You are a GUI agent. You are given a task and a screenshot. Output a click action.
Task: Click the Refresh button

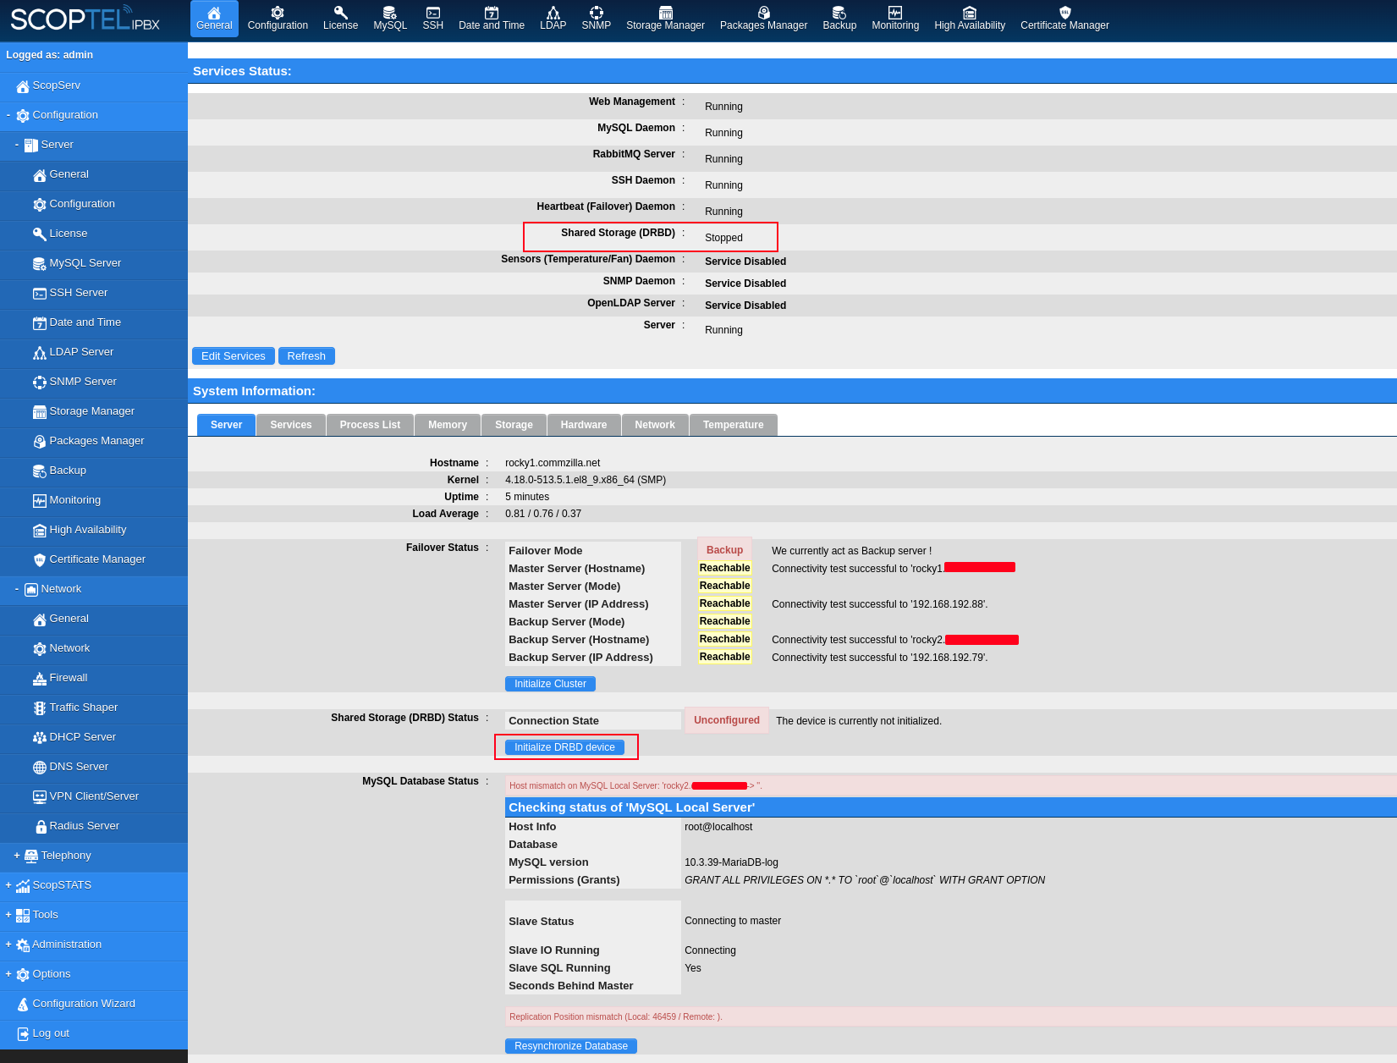point(306,356)
